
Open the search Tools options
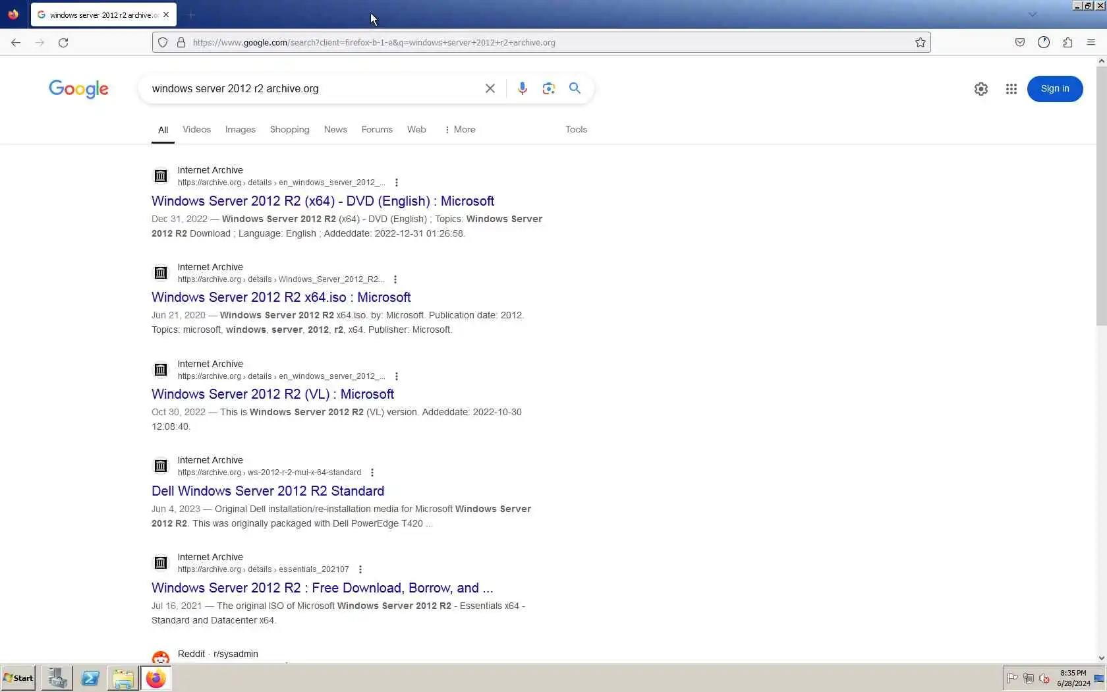tap(576, 130)
